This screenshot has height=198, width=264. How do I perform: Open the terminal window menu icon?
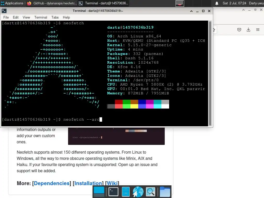(x=4, y=11)
